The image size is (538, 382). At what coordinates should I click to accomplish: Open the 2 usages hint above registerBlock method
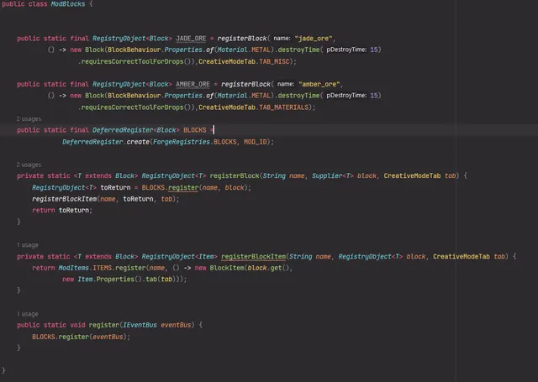[29, 165]
